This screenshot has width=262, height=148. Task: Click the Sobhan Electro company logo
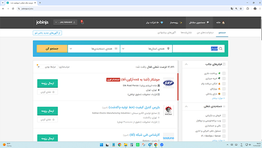pos(168,111)
